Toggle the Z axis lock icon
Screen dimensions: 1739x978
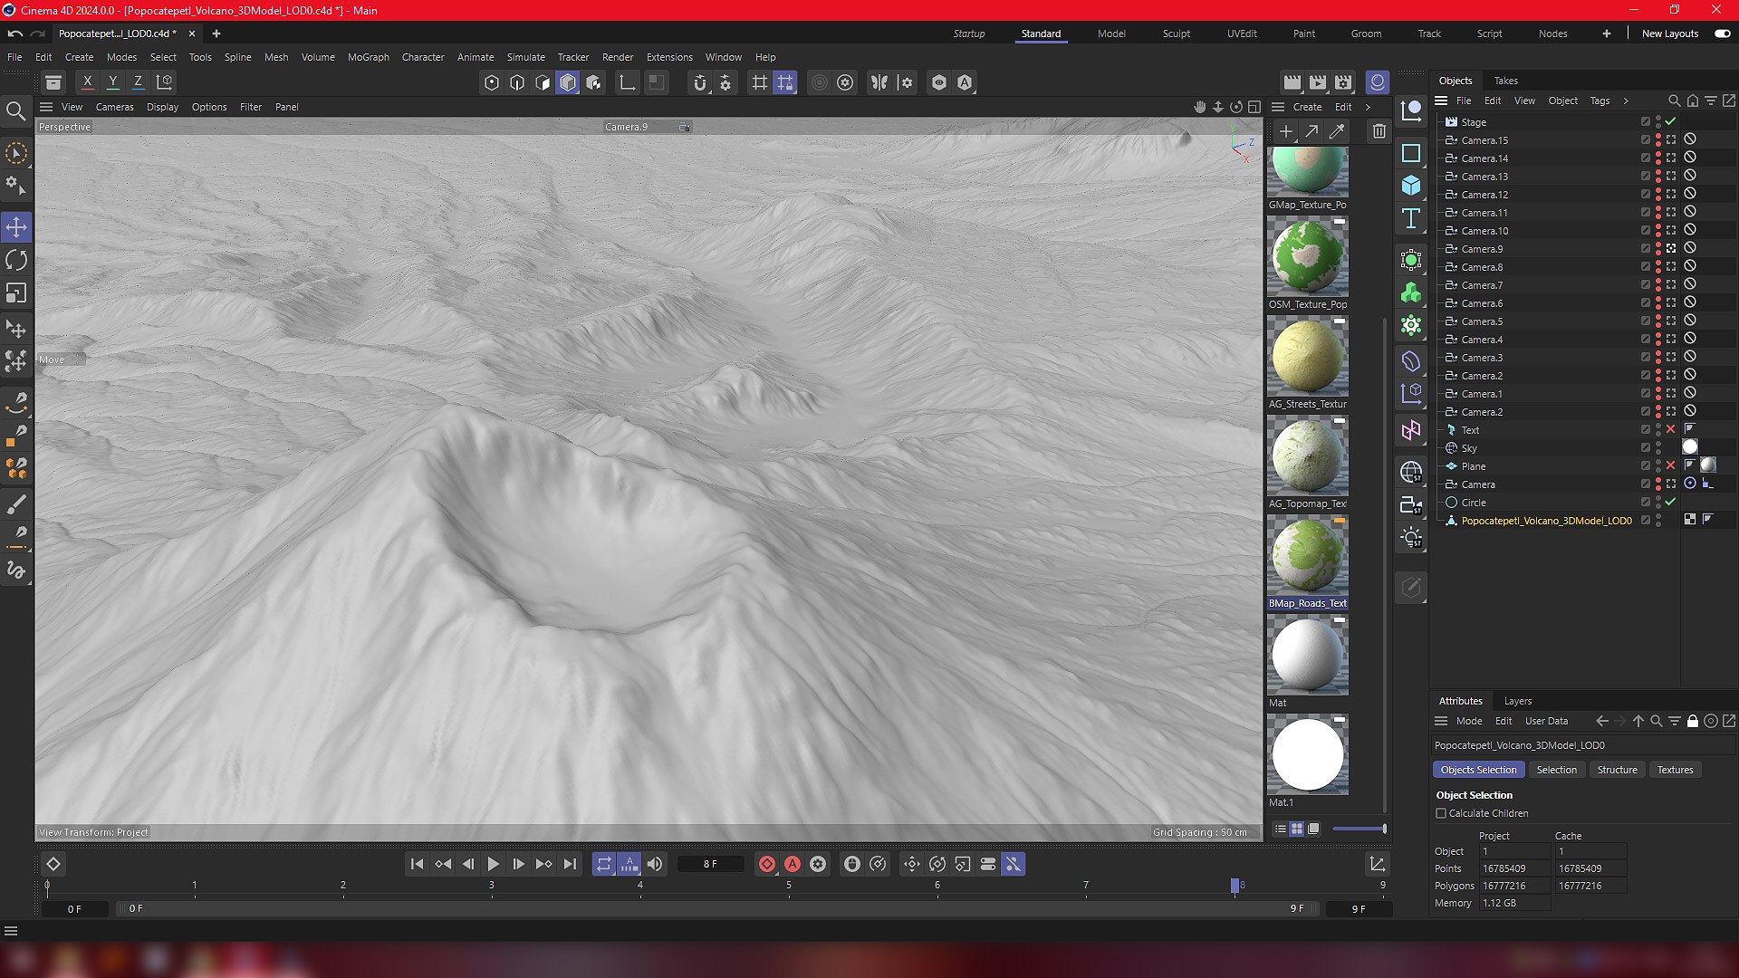[138, 81]
